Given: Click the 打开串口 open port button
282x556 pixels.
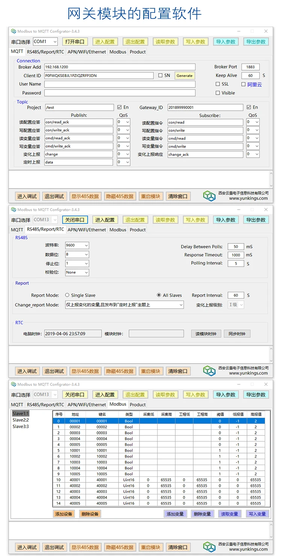Looking at the screenshot, I should point(75,42).
